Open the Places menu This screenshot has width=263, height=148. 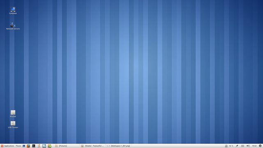pyautogui.click(x=18, y=146)
